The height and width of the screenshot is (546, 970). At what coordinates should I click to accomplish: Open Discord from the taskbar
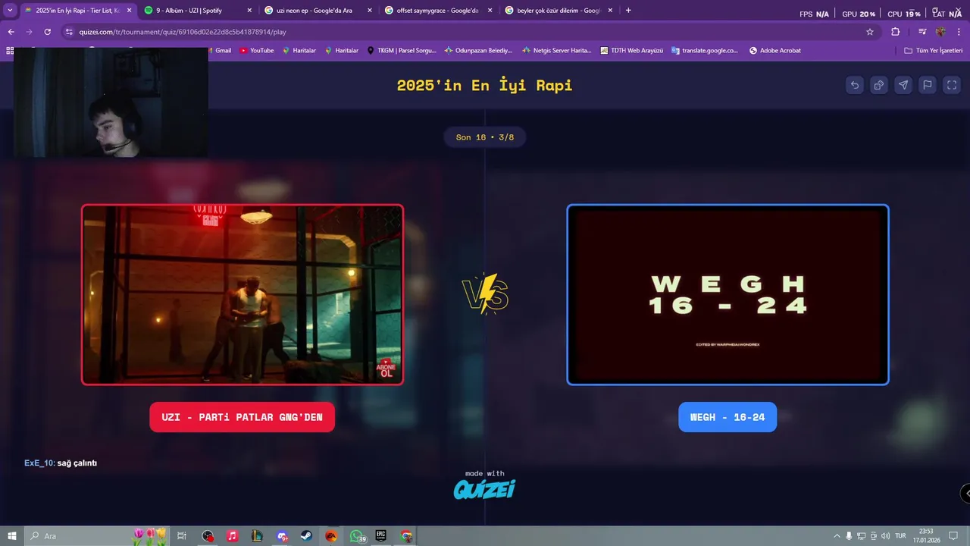(x=282, y=536)
